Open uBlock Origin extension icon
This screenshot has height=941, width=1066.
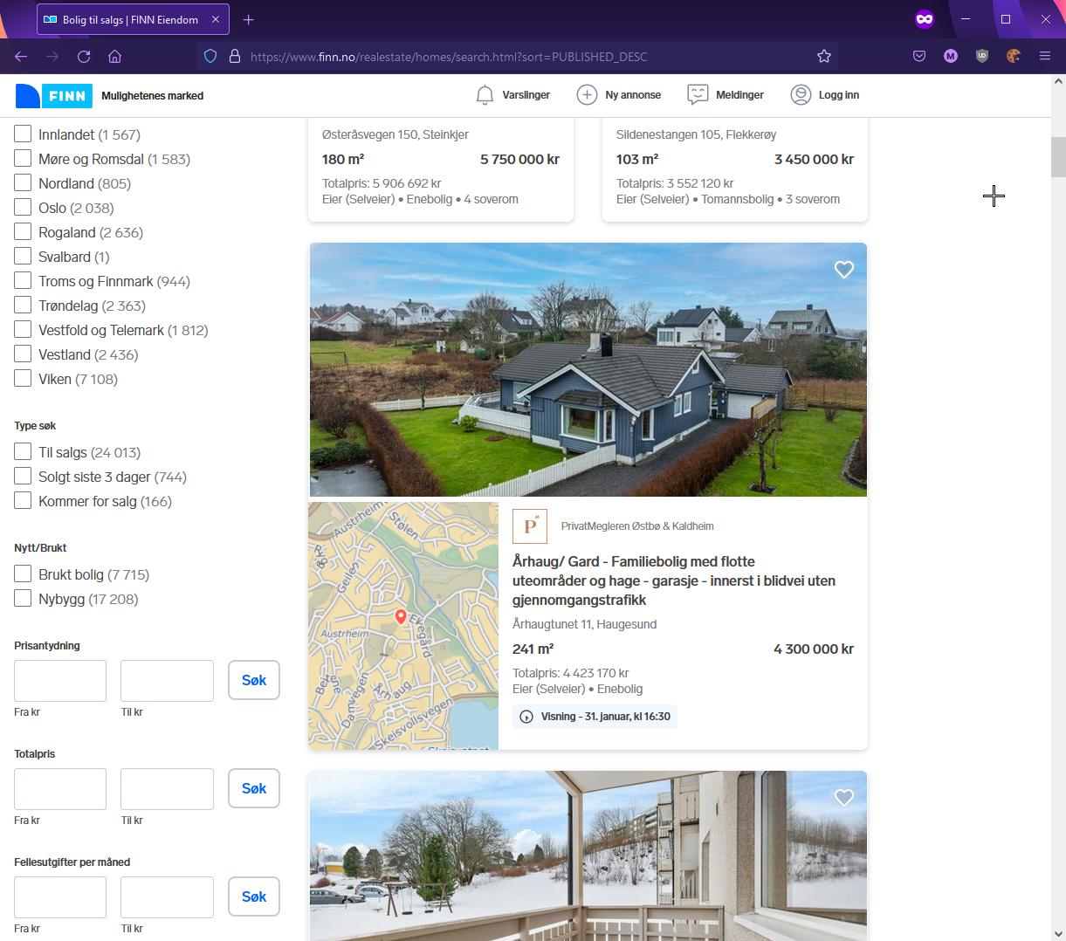point(982,57)
